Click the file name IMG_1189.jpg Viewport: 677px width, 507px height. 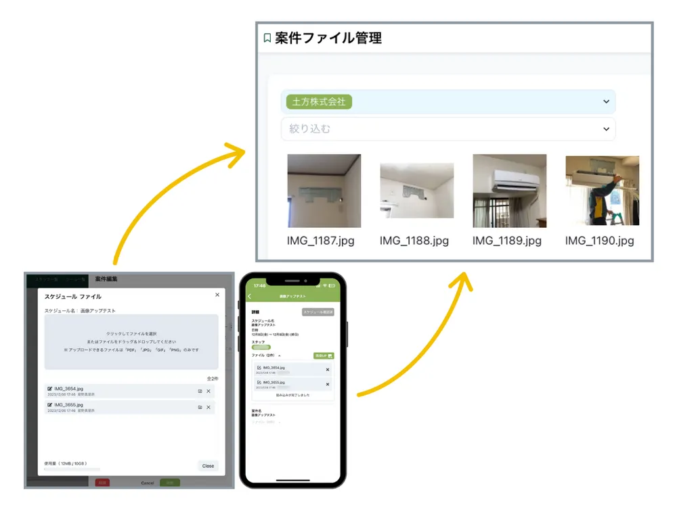pyautogui.click(x=507, y=241)
